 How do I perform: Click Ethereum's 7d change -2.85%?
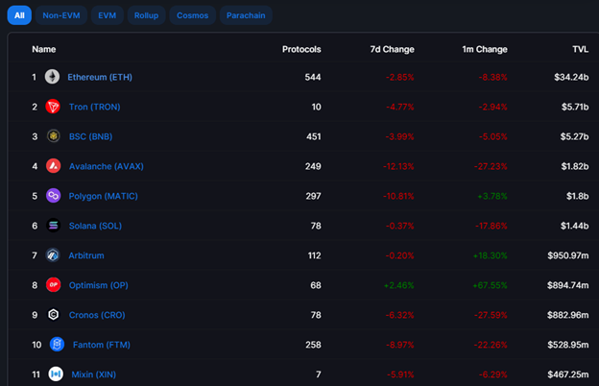[x=400, y=77]
